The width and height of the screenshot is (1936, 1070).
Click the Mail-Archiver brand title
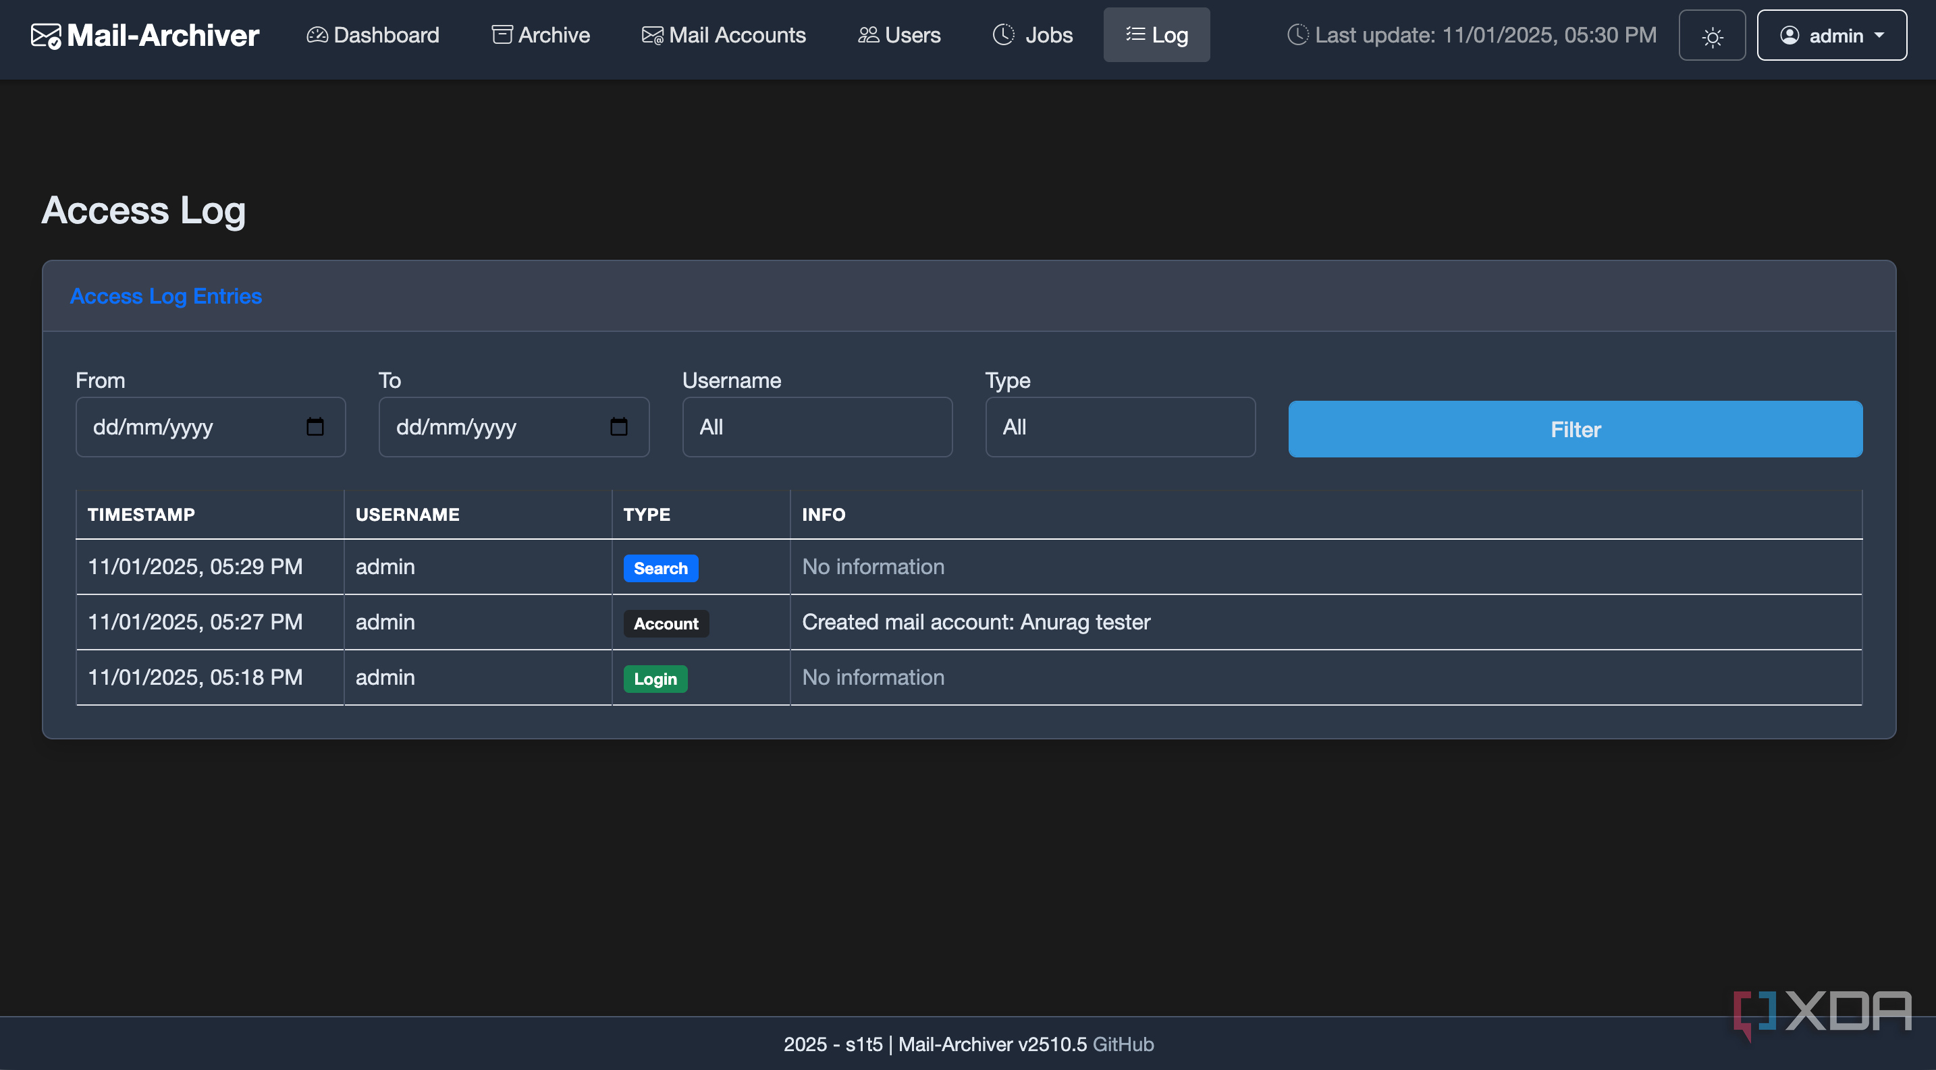pos(162,35)
